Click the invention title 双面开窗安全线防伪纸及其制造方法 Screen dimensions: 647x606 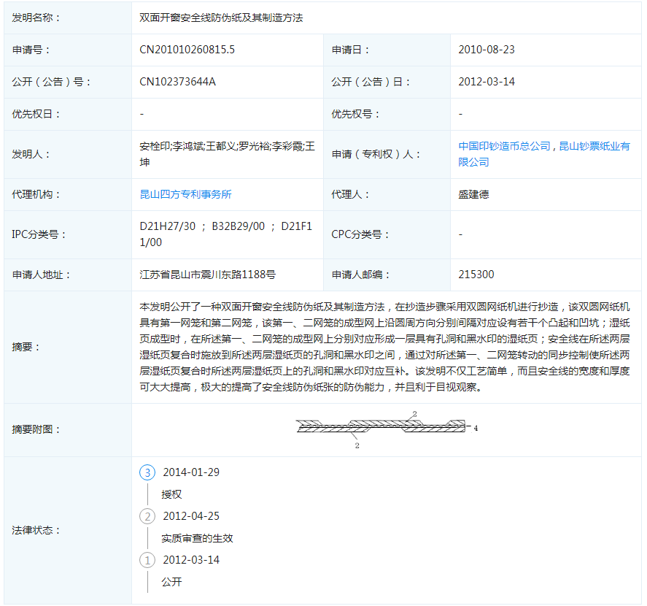click(x=221, y=18)
